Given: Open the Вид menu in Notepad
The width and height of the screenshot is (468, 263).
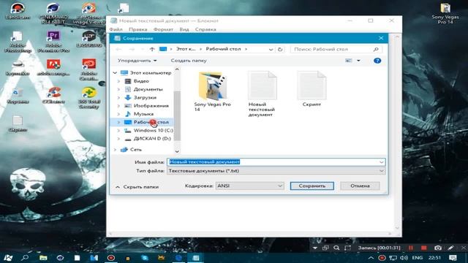Looking at the screenshot, I should pos(184,29).
